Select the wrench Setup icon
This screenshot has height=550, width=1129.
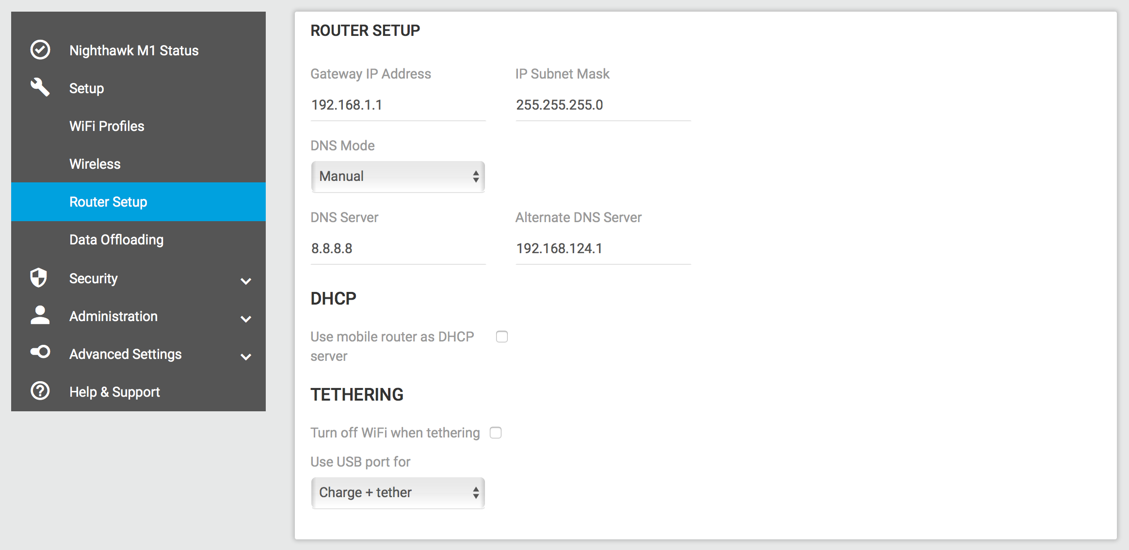40,87
